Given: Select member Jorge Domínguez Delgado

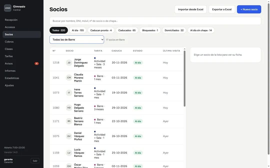Looking at the screenshot, I should [x=81, y=62].
